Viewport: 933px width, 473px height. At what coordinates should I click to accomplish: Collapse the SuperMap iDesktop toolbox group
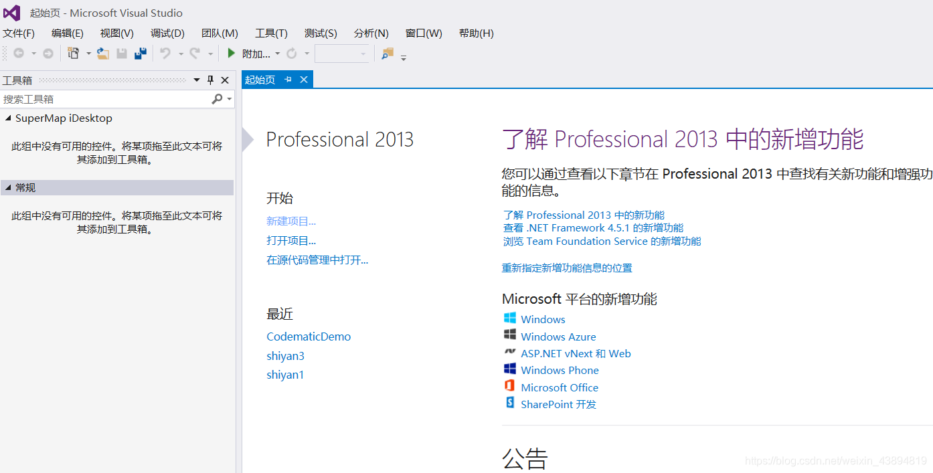point(8,118)
